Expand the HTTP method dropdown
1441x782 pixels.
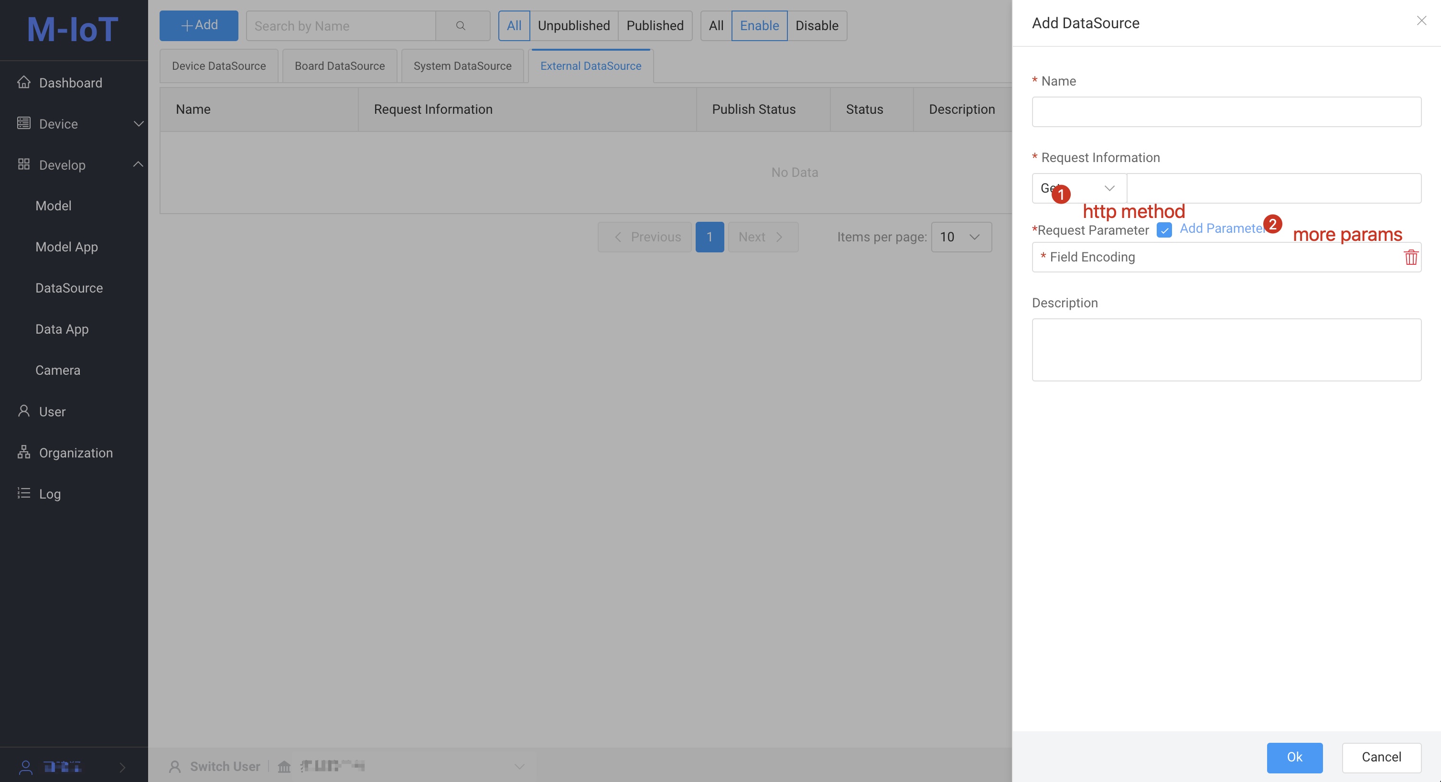pos(1078,188)
